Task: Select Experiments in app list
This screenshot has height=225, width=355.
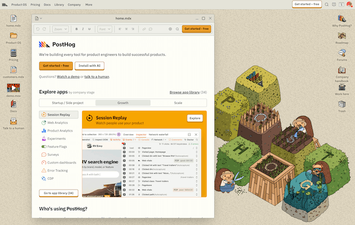Action: [59, 139]
